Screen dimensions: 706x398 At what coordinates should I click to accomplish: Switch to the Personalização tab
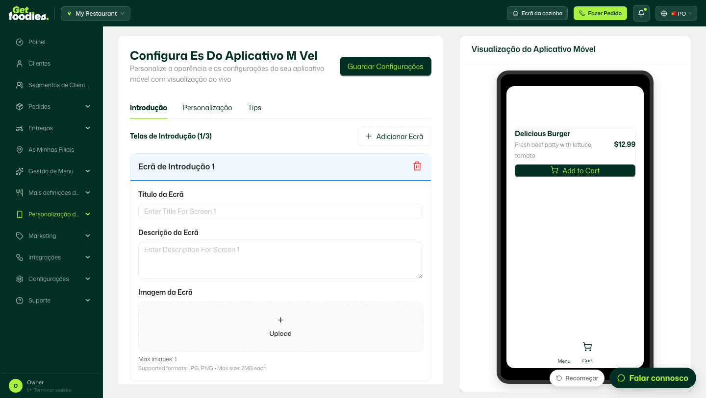[x=207, y=108]
